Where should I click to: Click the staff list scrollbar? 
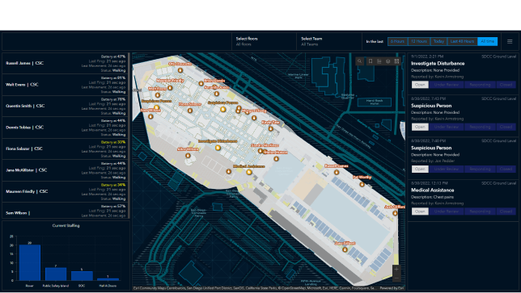click(129, 136)
